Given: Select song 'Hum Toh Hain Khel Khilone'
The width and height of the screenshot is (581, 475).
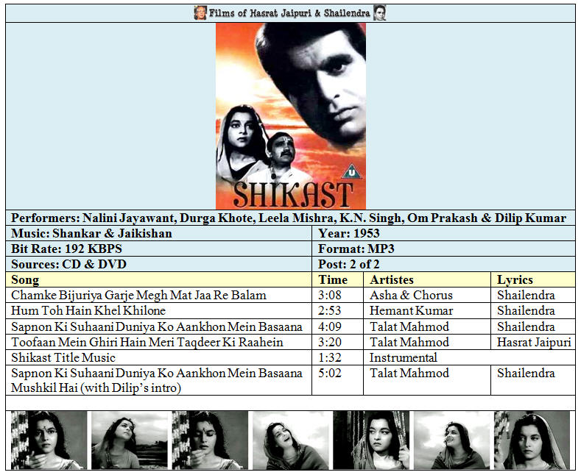Looking at the screenshot, I should click(x=88, y=311).
